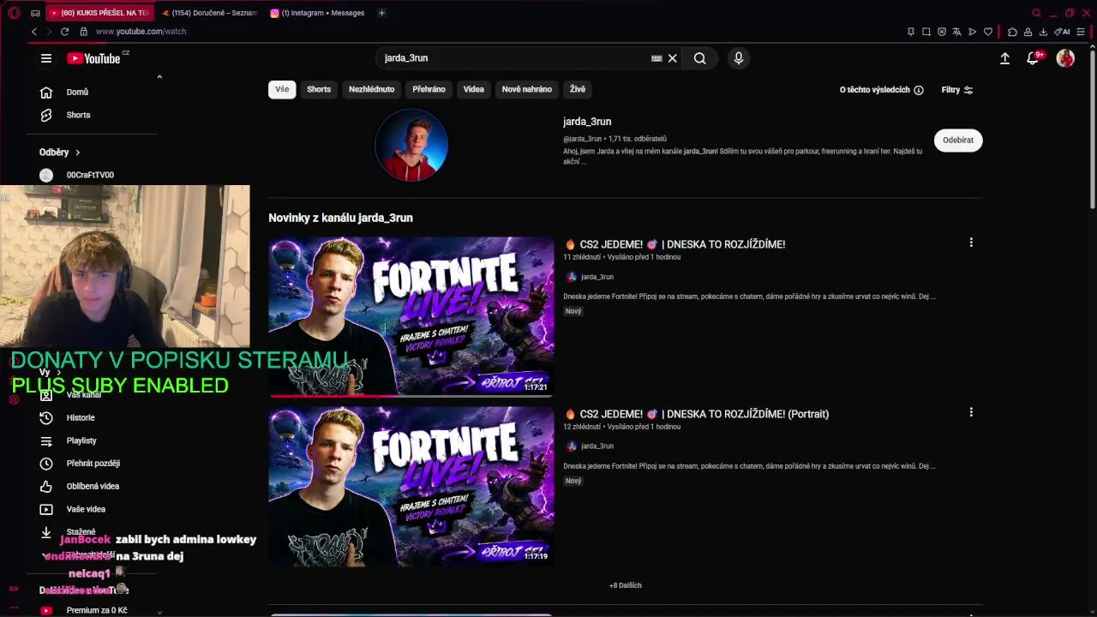Open the browser downloads icon
The height and width of the screenshot is (617, 1097).
pyautogui.click(x=1043, y=32)
